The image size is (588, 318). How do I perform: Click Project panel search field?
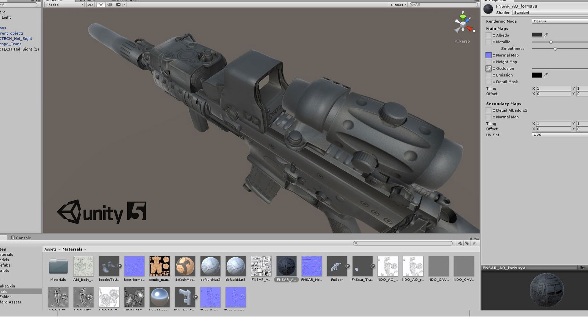(403, 243)
